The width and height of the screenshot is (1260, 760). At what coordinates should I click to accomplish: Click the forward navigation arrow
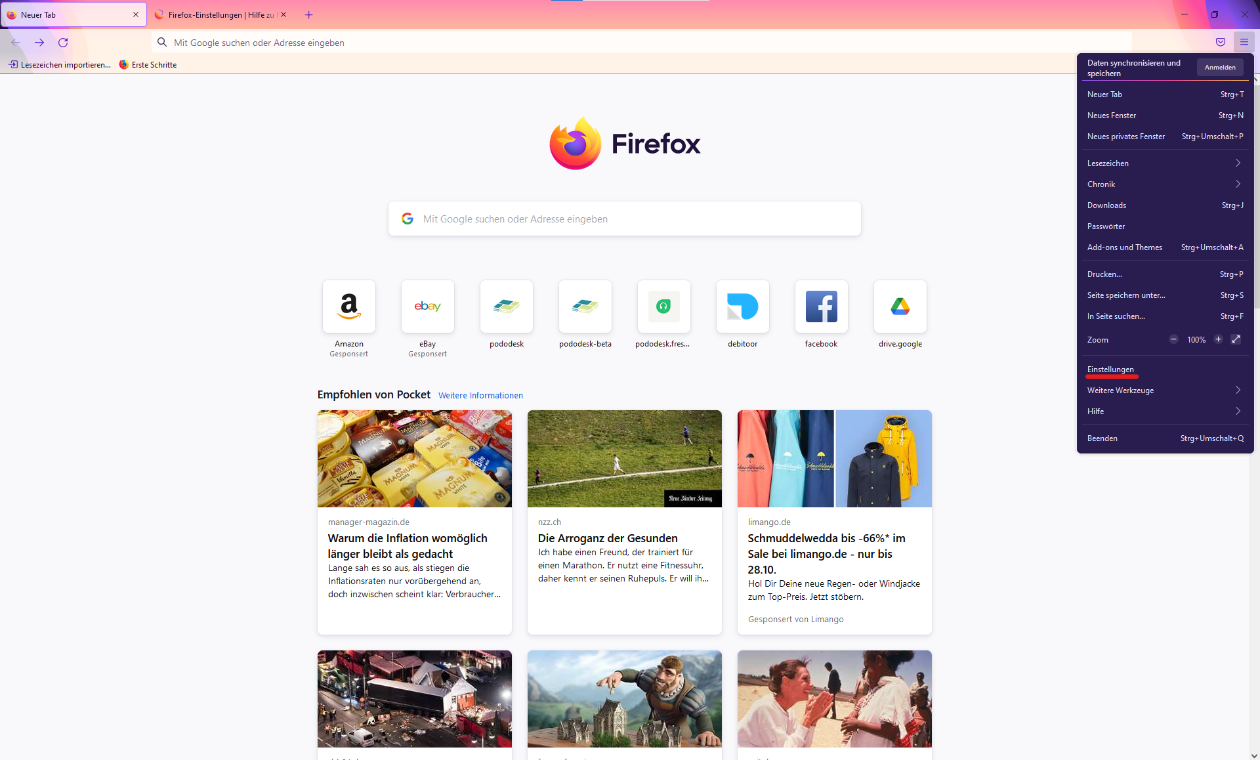pos(39,43)
